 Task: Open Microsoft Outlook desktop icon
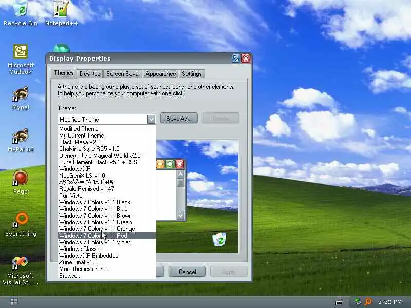21,60
